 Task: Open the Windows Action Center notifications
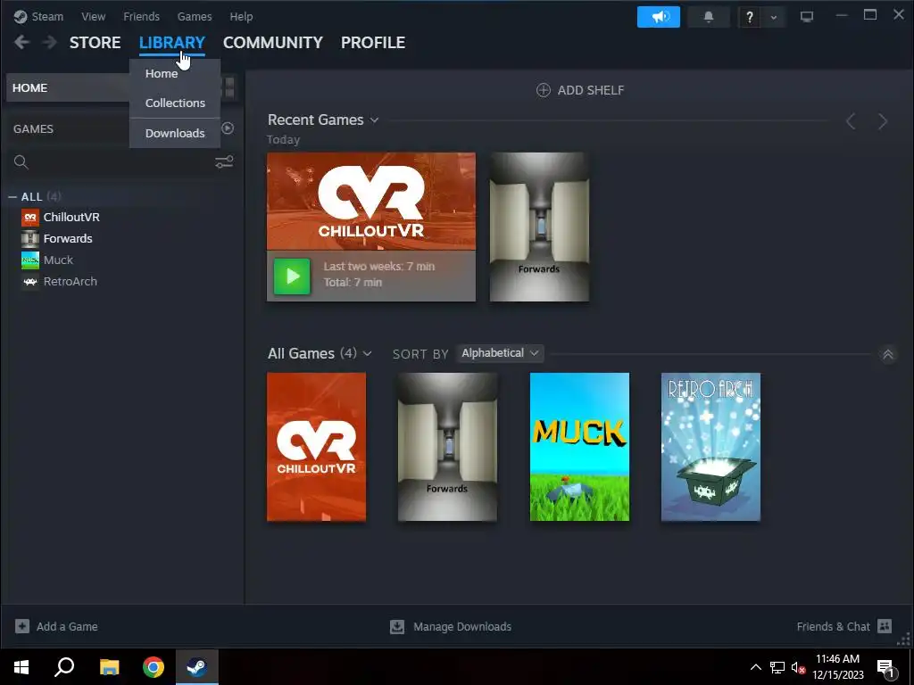[x=886, y=668]
